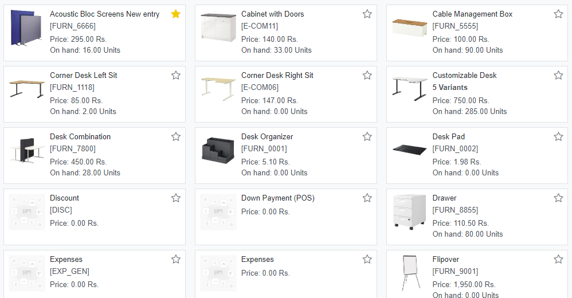
Task: Star the Flipover product
Action: (x=558, y=260)
